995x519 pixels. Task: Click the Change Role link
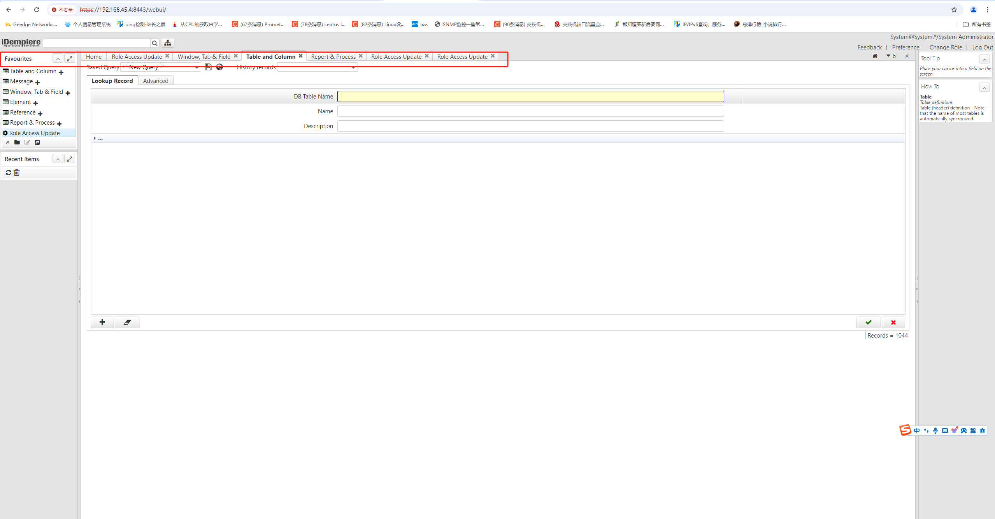click(x=945, y=48)
